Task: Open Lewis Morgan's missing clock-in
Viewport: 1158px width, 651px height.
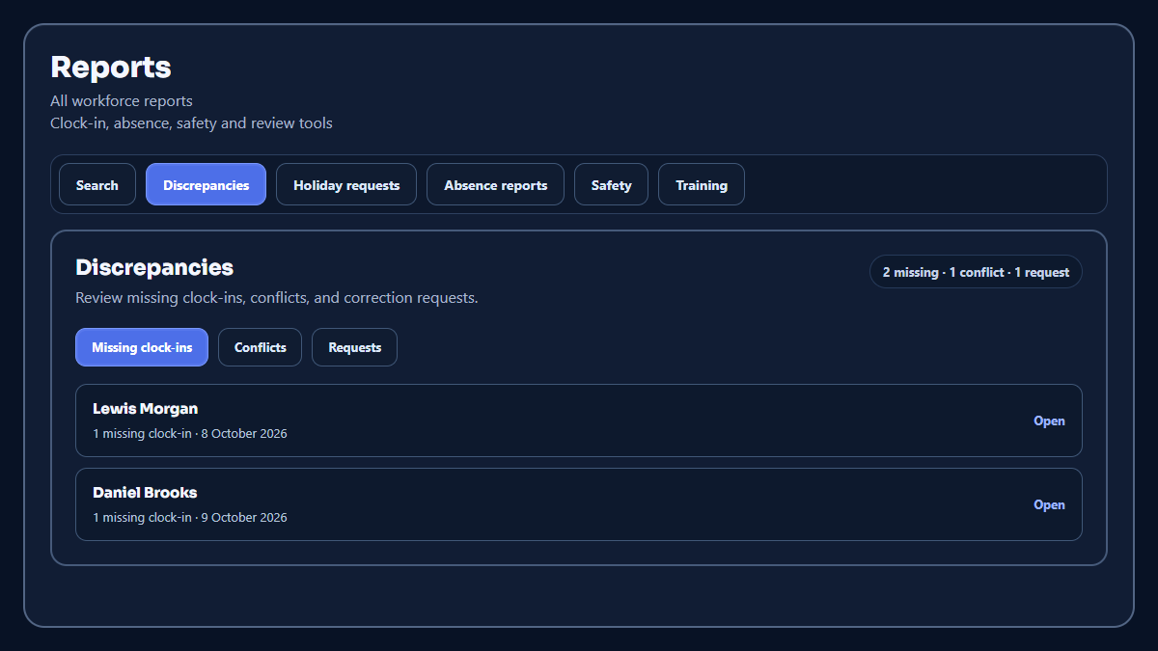Action: click(x=1049, y=420)
